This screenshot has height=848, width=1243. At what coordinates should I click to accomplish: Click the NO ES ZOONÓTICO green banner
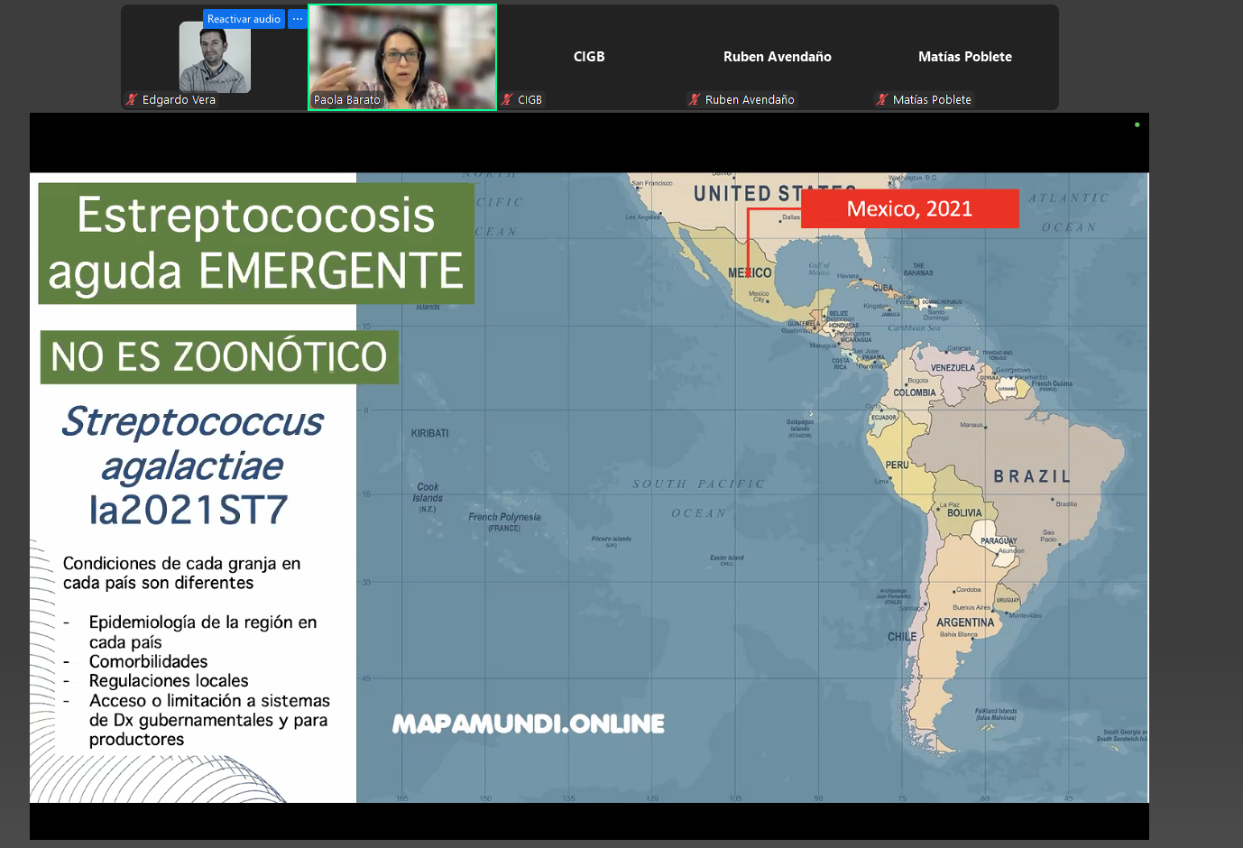219,357
